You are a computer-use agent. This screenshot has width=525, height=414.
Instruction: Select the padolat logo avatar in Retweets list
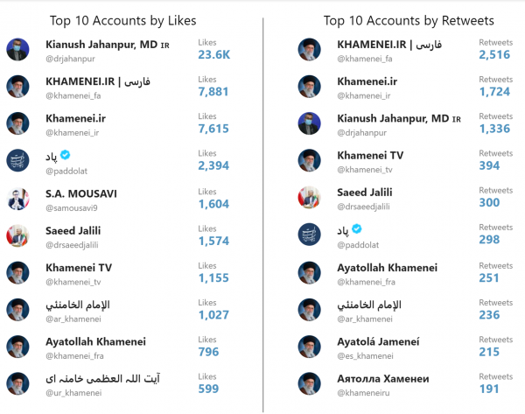310,235
